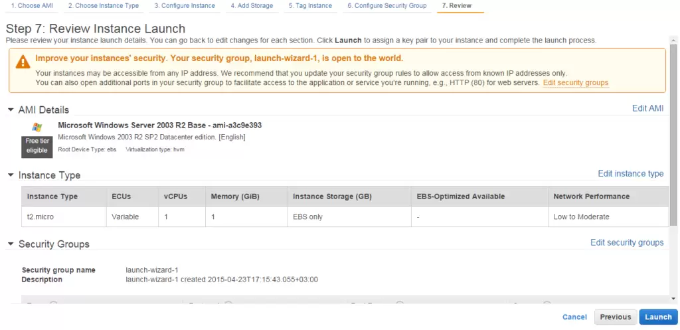Open the 4. Add Storage step

coord(252,6)
